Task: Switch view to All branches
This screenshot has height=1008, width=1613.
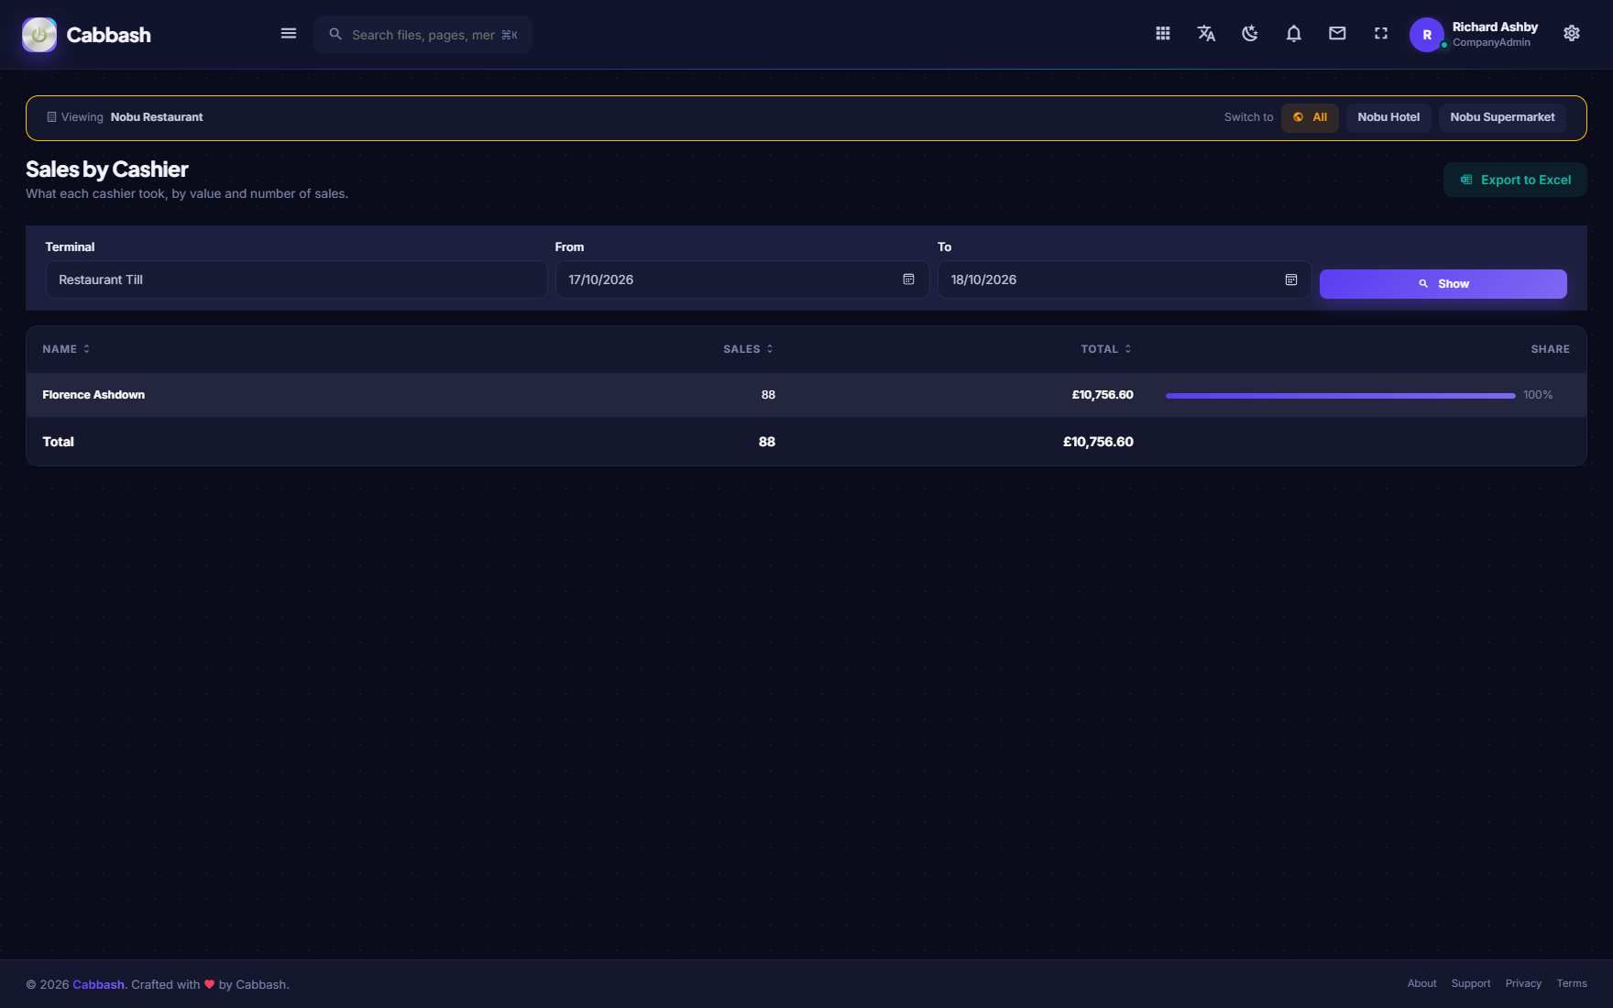Action: [1310, 117]
